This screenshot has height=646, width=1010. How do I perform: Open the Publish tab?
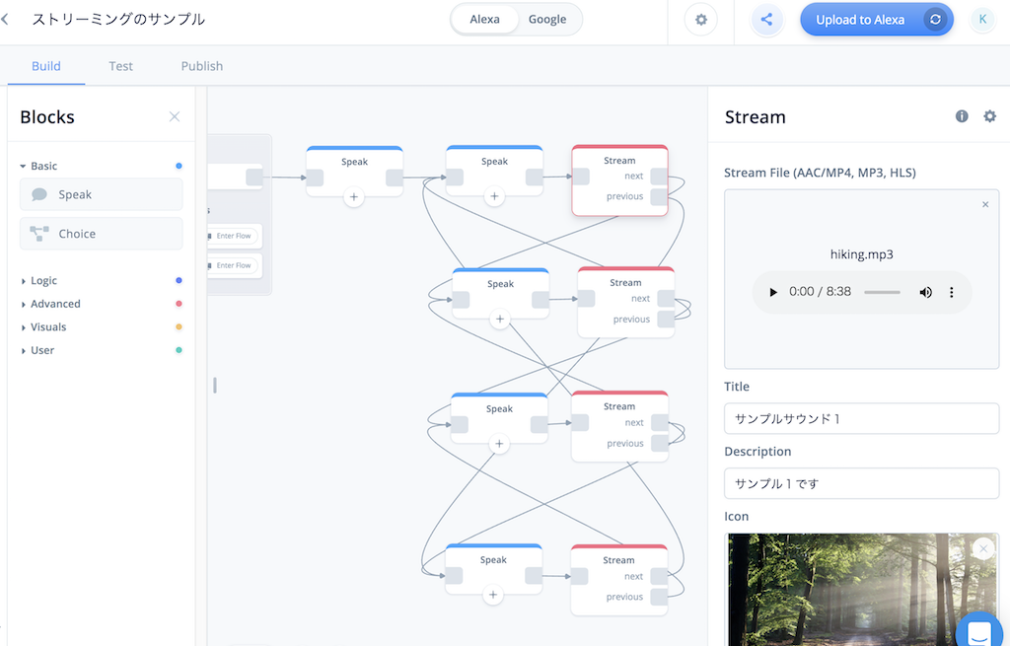click(x=201, y=66)
